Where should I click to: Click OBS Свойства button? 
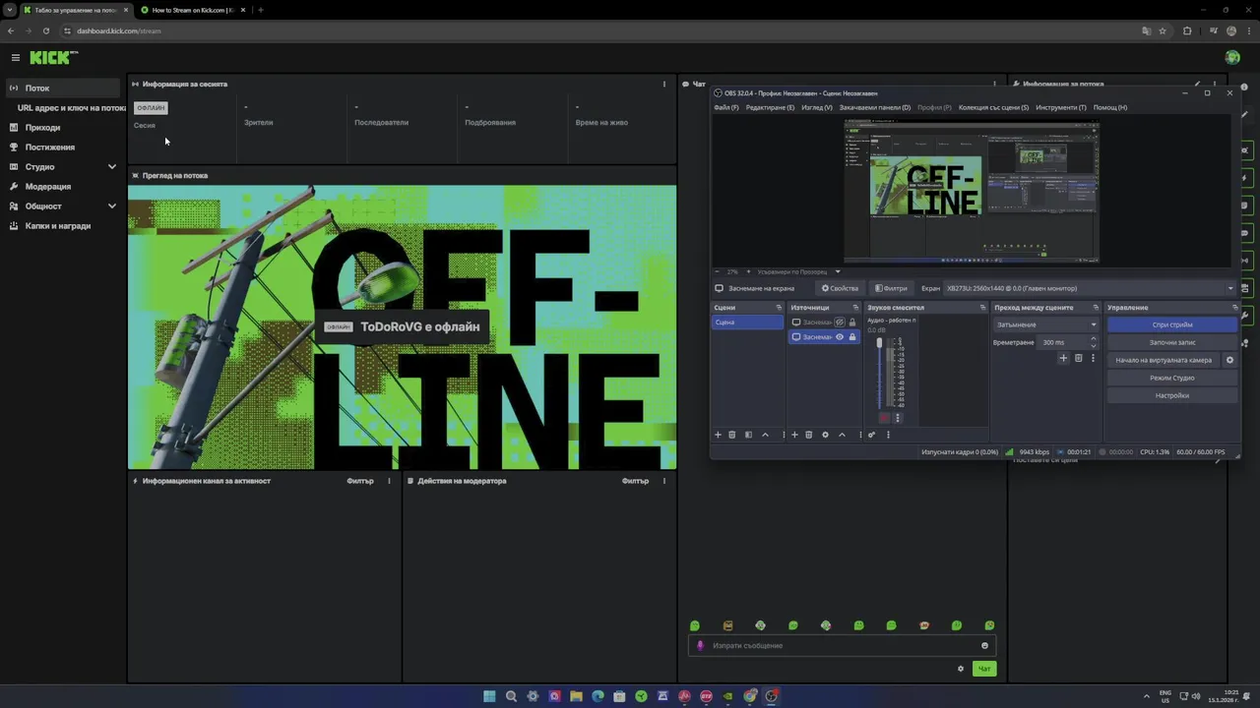point(841,288)
